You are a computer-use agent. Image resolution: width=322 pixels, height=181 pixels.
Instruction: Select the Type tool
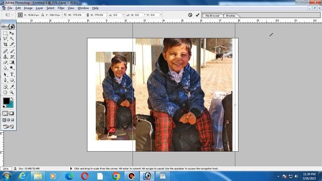[x=12, y=75]
